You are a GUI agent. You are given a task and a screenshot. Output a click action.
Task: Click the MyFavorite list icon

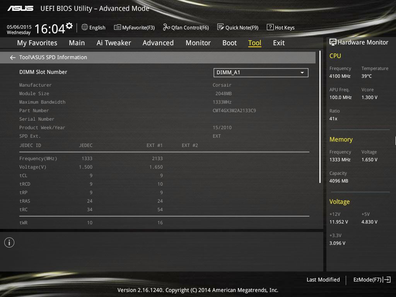tap(118, 27)
